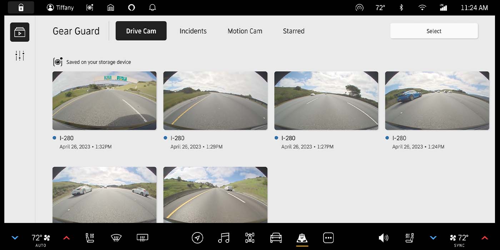
Task: Open Tiffany's profile menu
Action: [60, 7]
